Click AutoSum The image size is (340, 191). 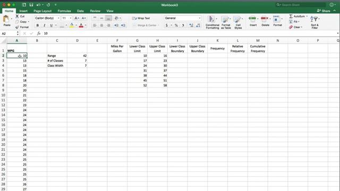[x=298, y=16]
